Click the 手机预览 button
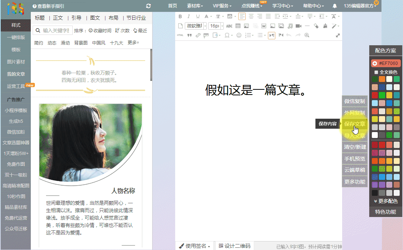 tap(354, 159)
